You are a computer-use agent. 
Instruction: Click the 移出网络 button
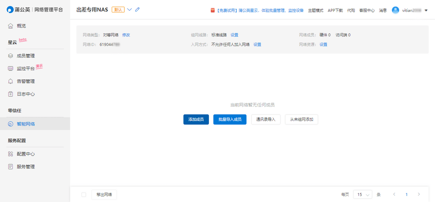(104, 194)
